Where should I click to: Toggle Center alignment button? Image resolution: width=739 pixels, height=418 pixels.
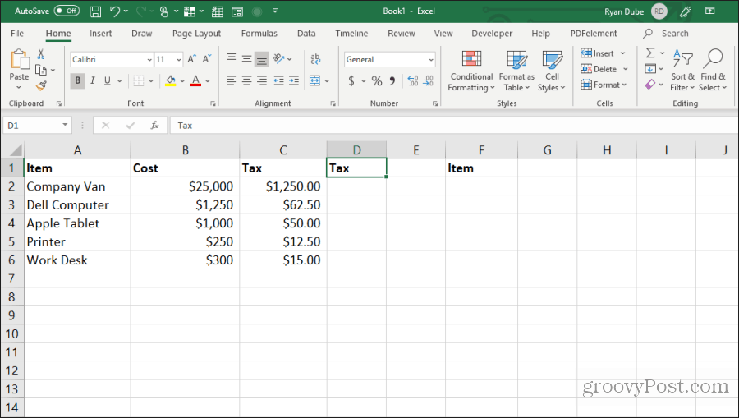[246, 80]
